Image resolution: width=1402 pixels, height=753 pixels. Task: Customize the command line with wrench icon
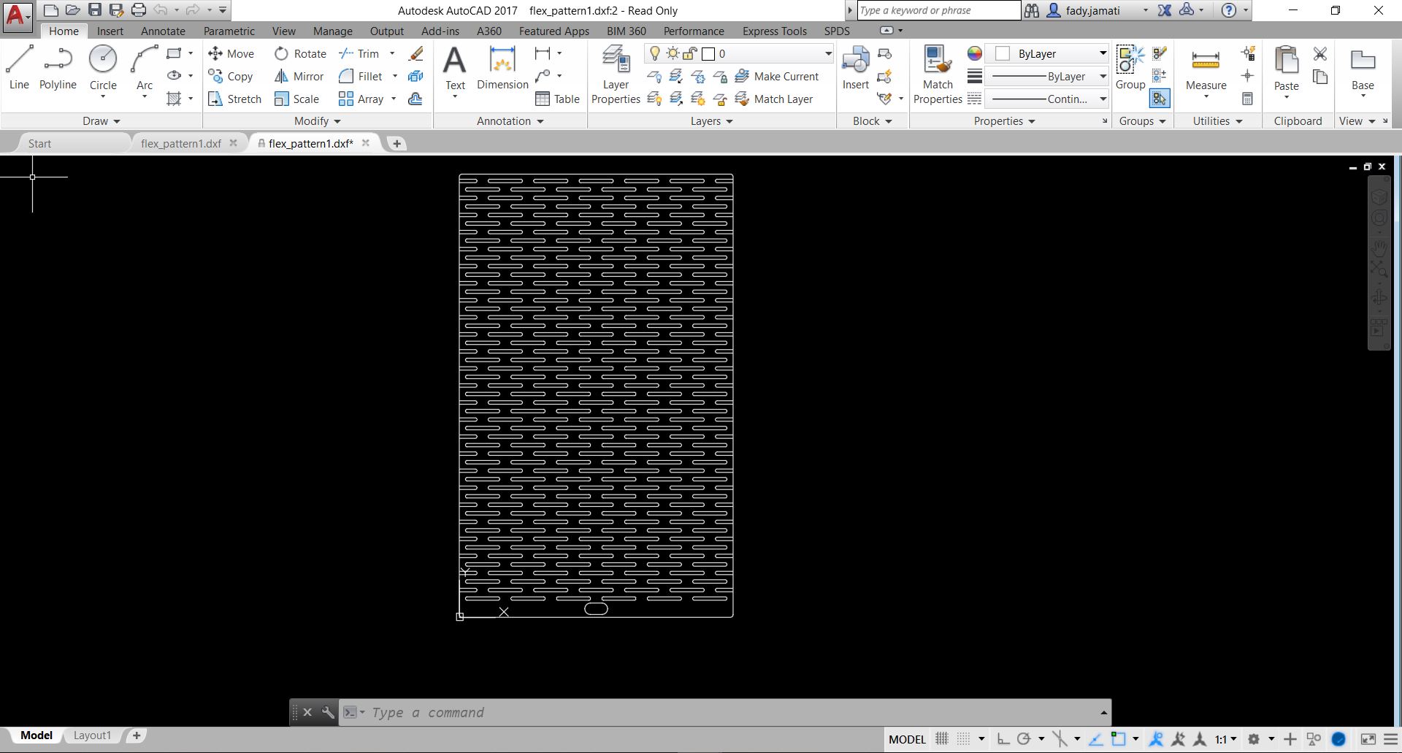[328, 712]
